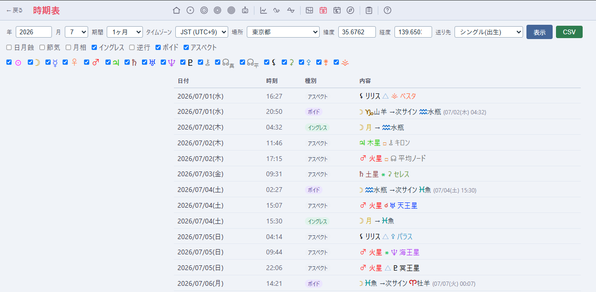Toggle the Mean Node (平) checkbox
596x292 pixels.
pyautogui.click(x=242, y=62)
